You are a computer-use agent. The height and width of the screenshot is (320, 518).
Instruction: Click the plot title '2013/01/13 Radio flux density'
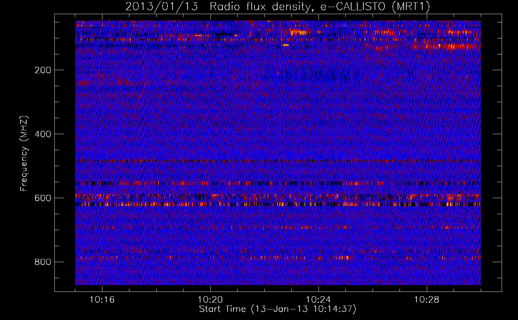click(x=278, y=6)
